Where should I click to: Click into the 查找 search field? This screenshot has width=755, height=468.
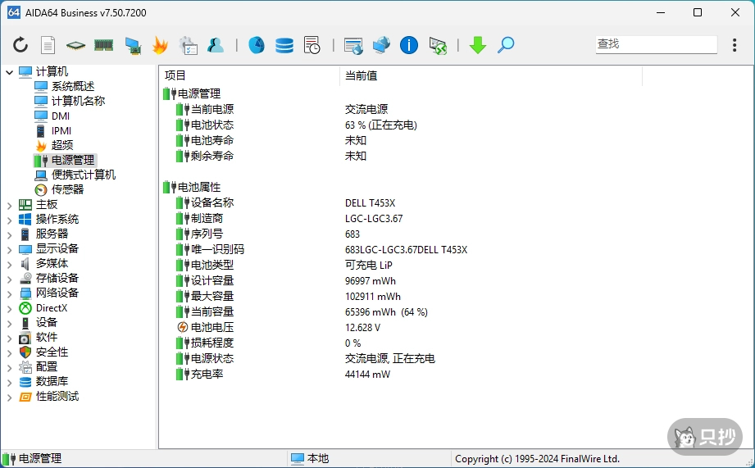coord(654,44)
